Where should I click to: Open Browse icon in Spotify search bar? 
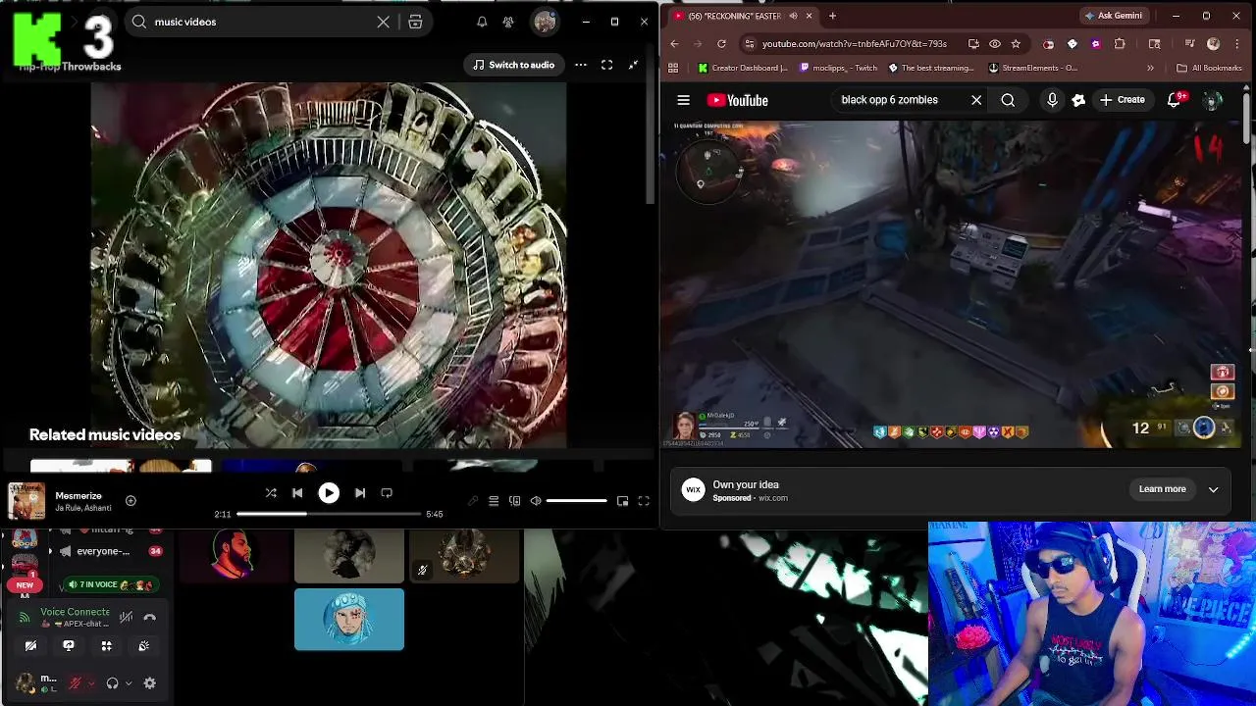click(415, 22)
